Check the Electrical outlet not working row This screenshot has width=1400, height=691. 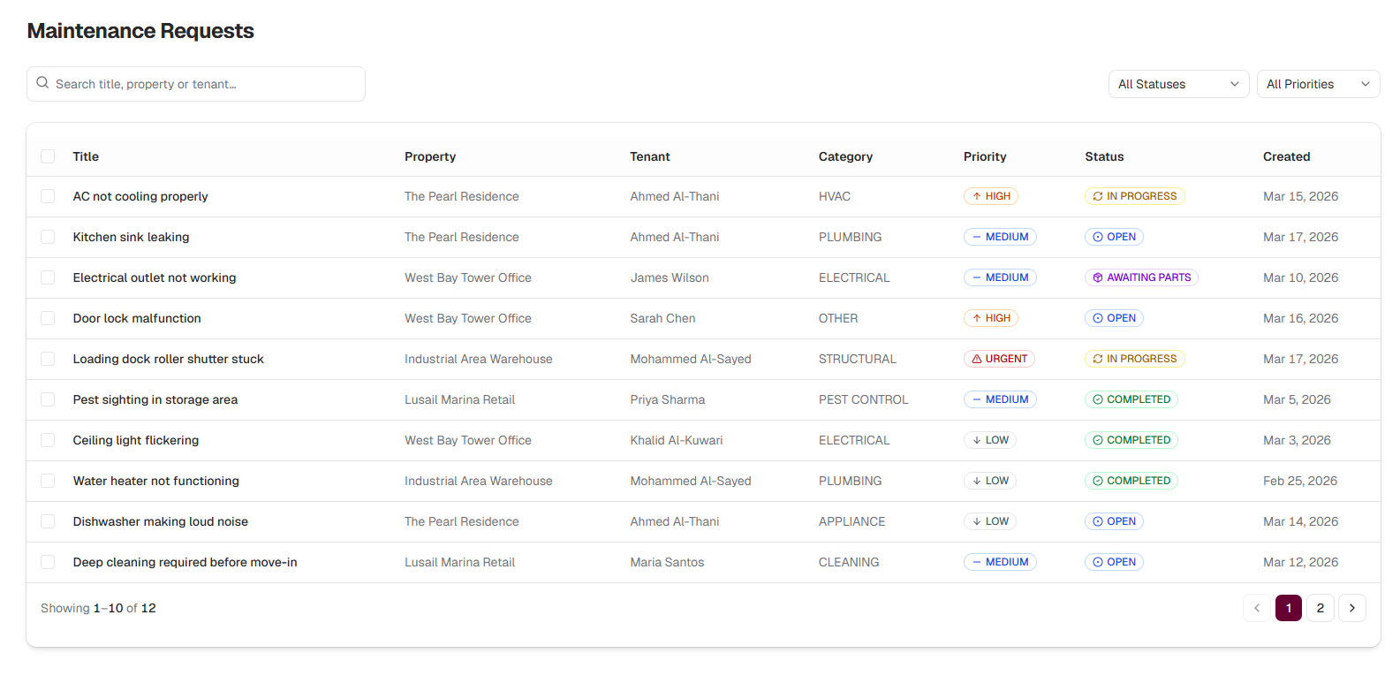tap(48, 277)
